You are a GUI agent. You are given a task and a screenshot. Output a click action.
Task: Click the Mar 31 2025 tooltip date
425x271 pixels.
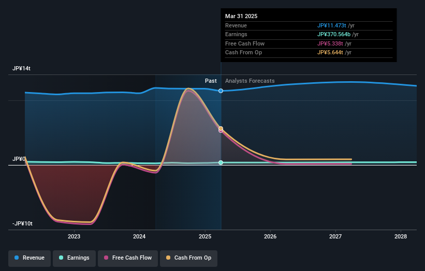tap(241, 16)
